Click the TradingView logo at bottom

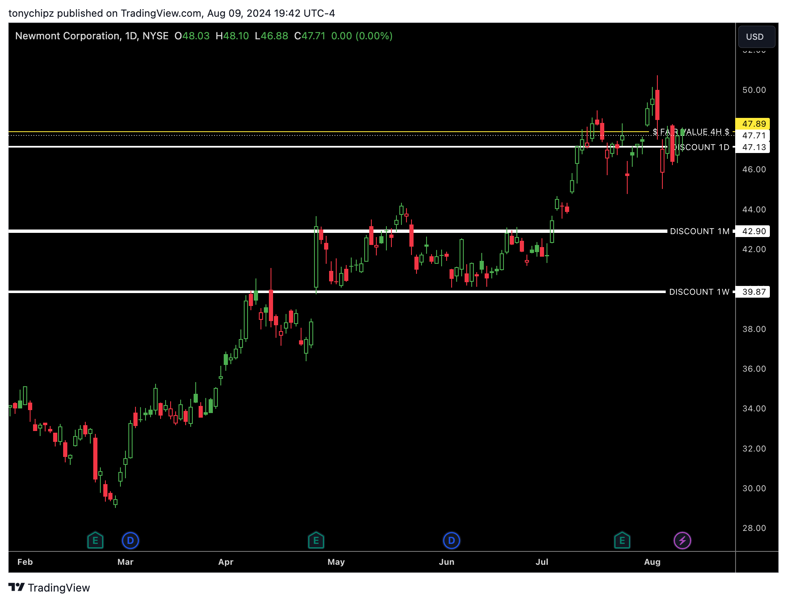[17, 587]
